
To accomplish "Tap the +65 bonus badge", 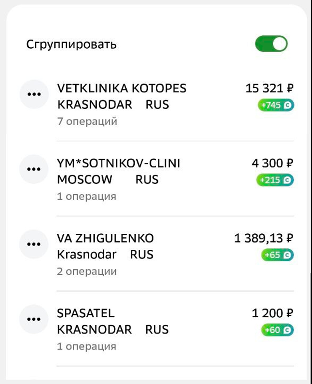I will [277, 255].
